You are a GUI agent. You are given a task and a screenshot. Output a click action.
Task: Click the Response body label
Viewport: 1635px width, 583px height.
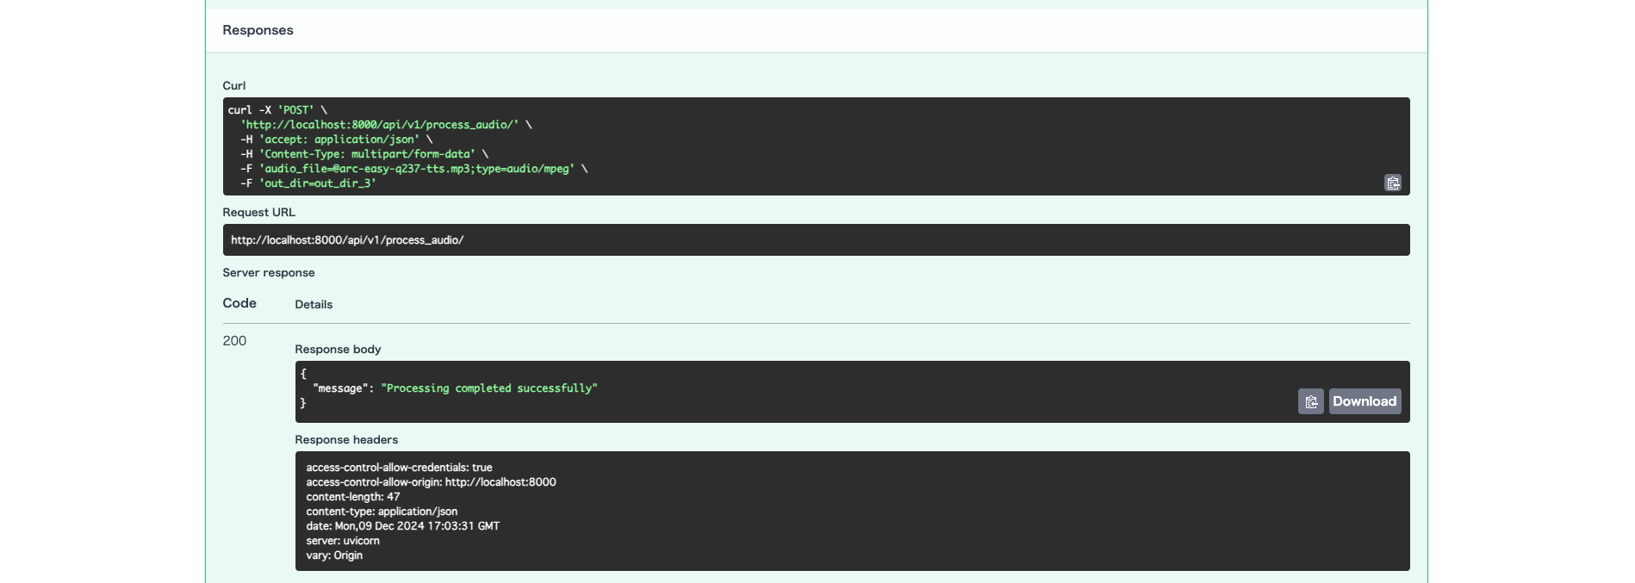coord(338,350)
